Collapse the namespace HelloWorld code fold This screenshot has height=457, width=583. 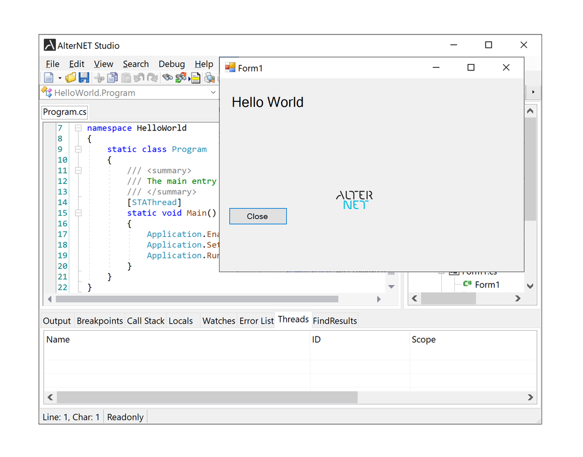coord(78,127)
